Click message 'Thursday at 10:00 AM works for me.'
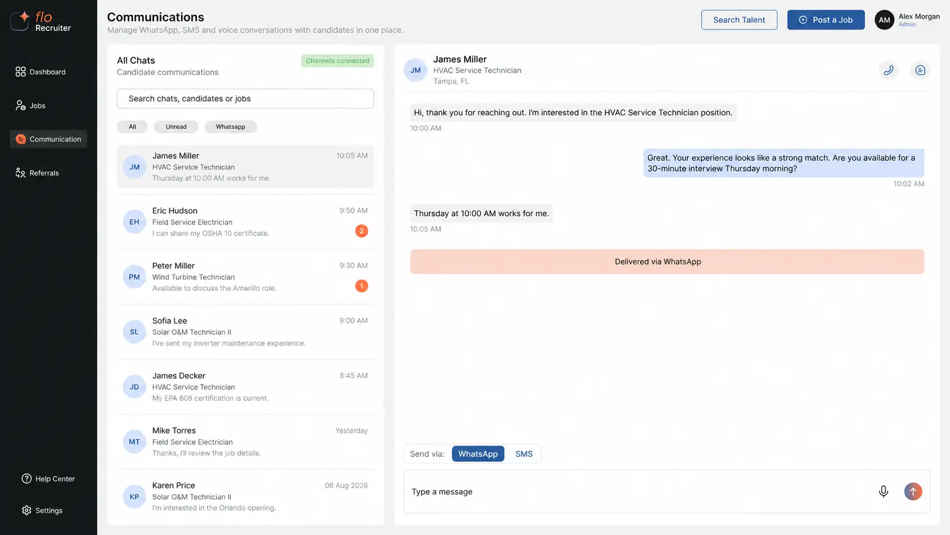This screenshot has height=535, width=950. pyautogui.click(x=481, y=214)
